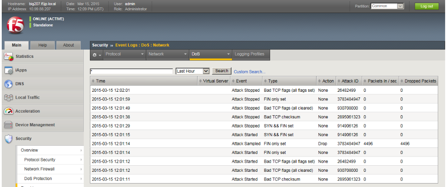Click the Local Traffic servers icon
446x187 pixels.
pos(9,97)
